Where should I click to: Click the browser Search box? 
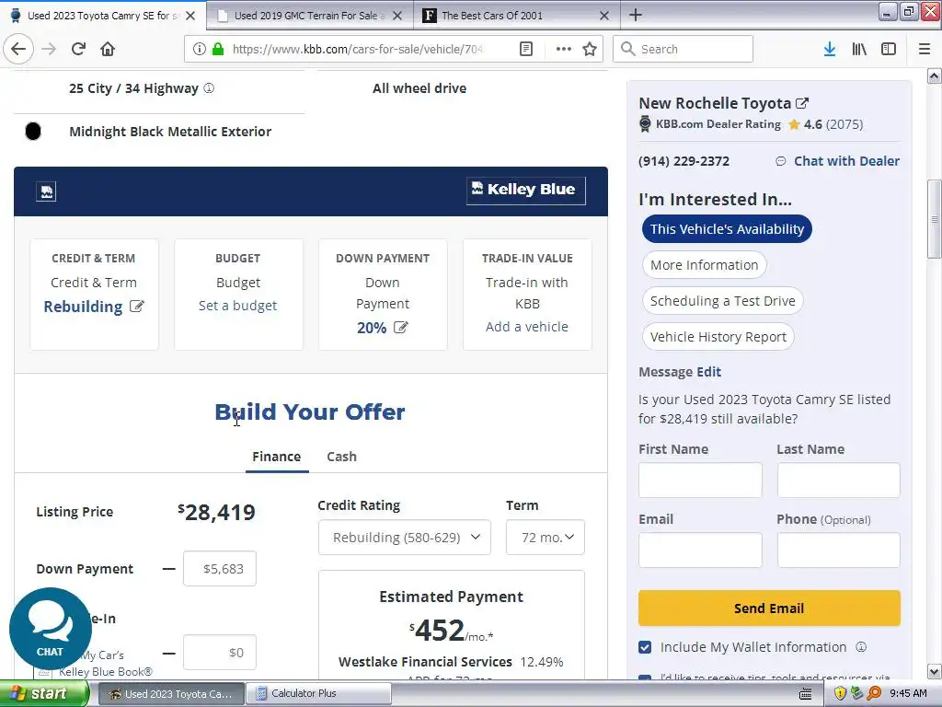click(684, 49)
